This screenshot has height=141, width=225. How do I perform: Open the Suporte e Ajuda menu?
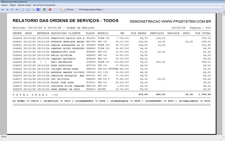(24, 5)
